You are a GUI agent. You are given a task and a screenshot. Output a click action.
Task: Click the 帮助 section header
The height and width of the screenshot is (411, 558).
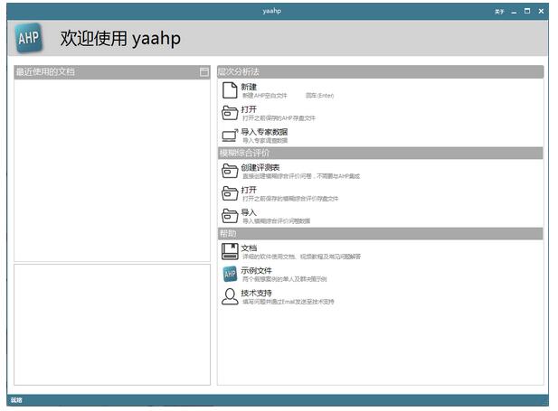[381, 234]
